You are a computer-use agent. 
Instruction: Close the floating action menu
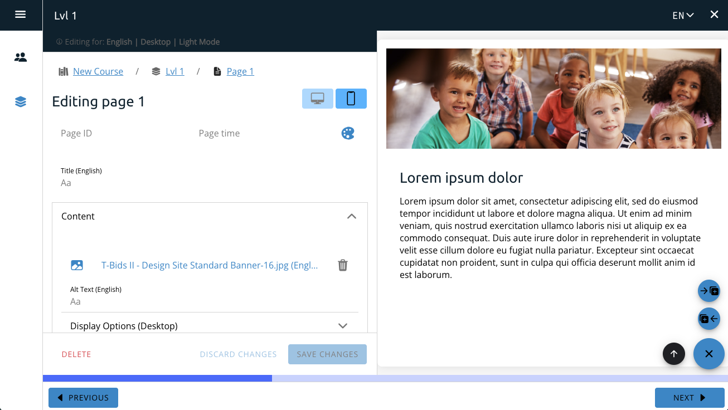708,354
